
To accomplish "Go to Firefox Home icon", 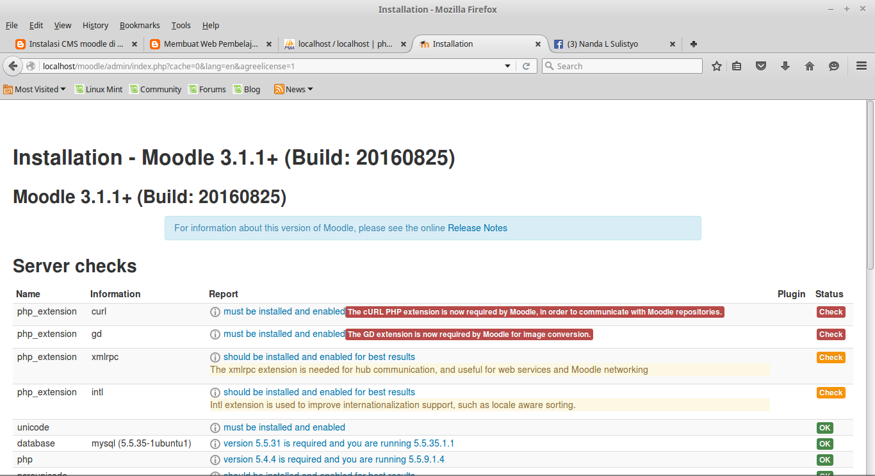I will tap(810, 66).
